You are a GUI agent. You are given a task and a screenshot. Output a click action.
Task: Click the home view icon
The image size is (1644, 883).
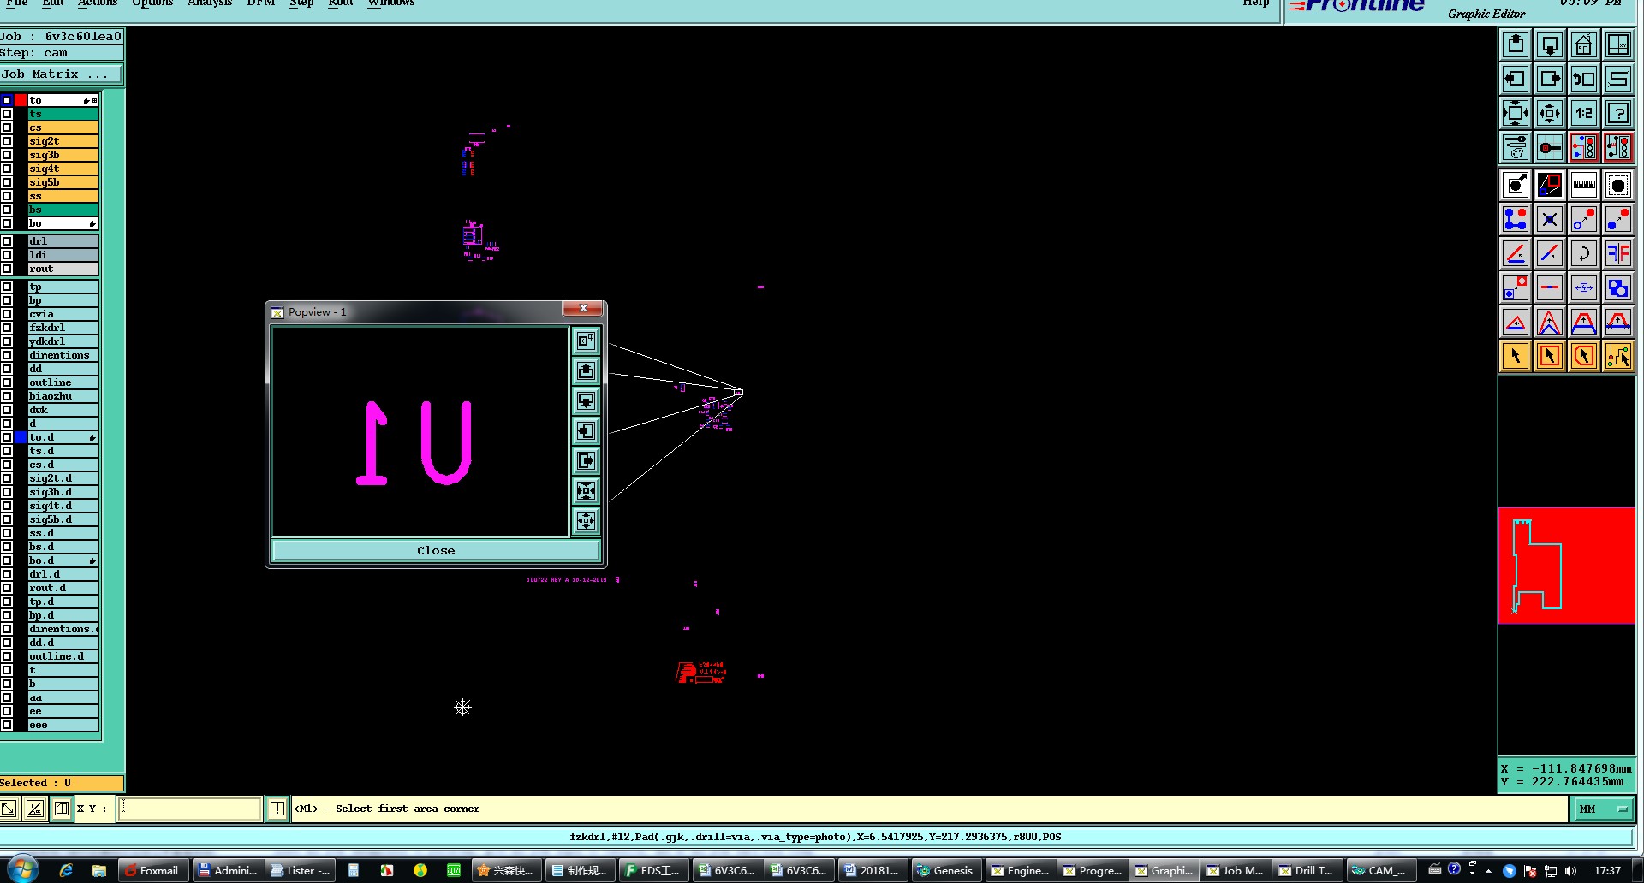pos(1584,44)
